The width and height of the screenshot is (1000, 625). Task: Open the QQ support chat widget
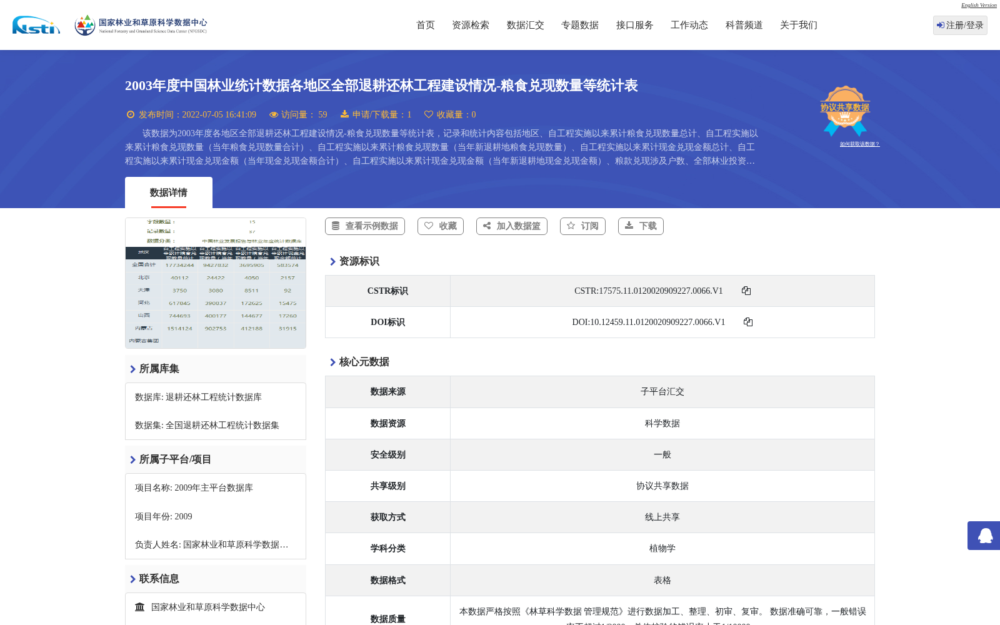(x=984, y=536)
